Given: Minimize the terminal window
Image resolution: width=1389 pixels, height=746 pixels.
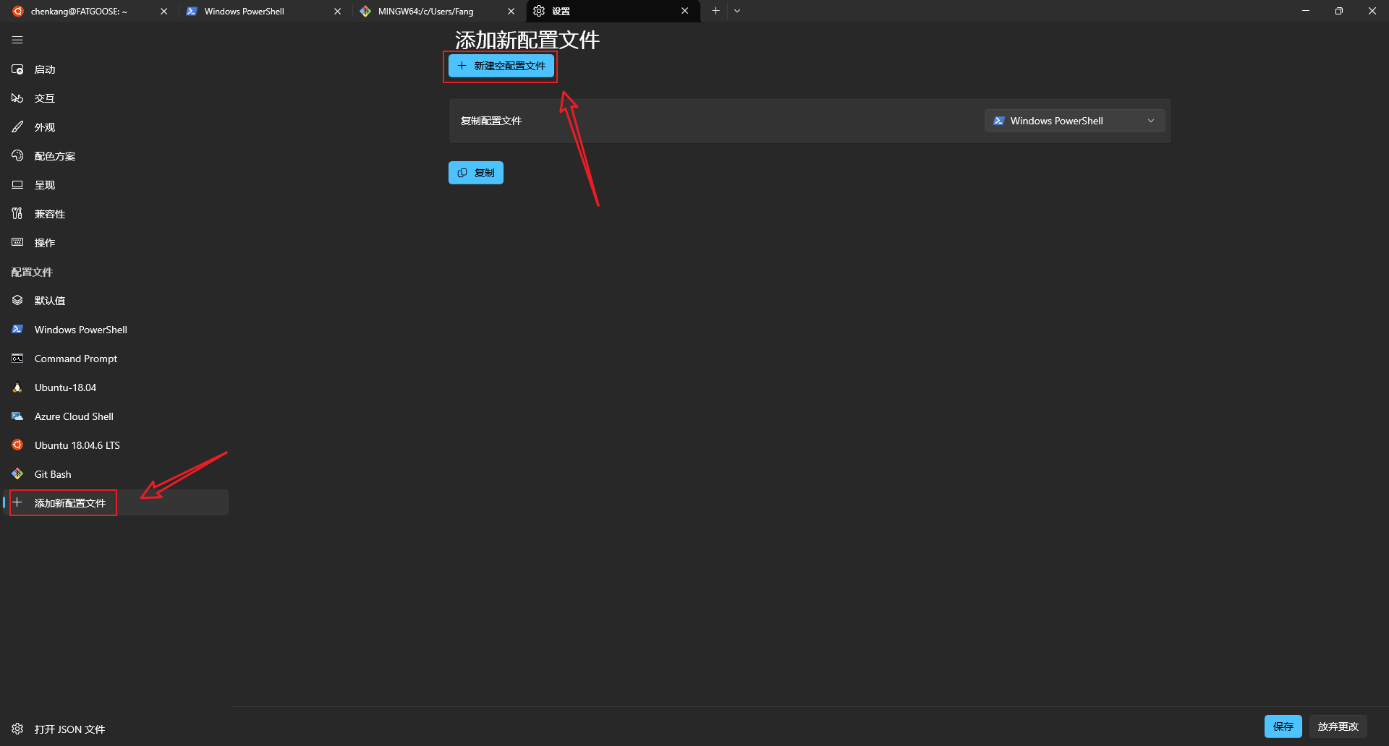Looking at the screenshot, I should pyautogui.click(x=1306, y=11).
